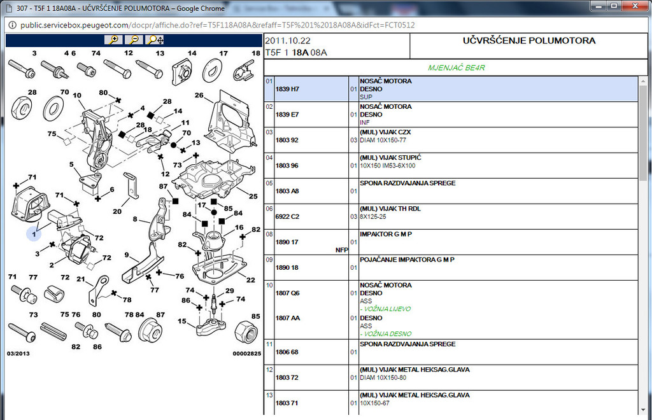Click the (MUL) VIJAK CZX description
The height and width of the screenshot is (420, 652).
point(385,132)
